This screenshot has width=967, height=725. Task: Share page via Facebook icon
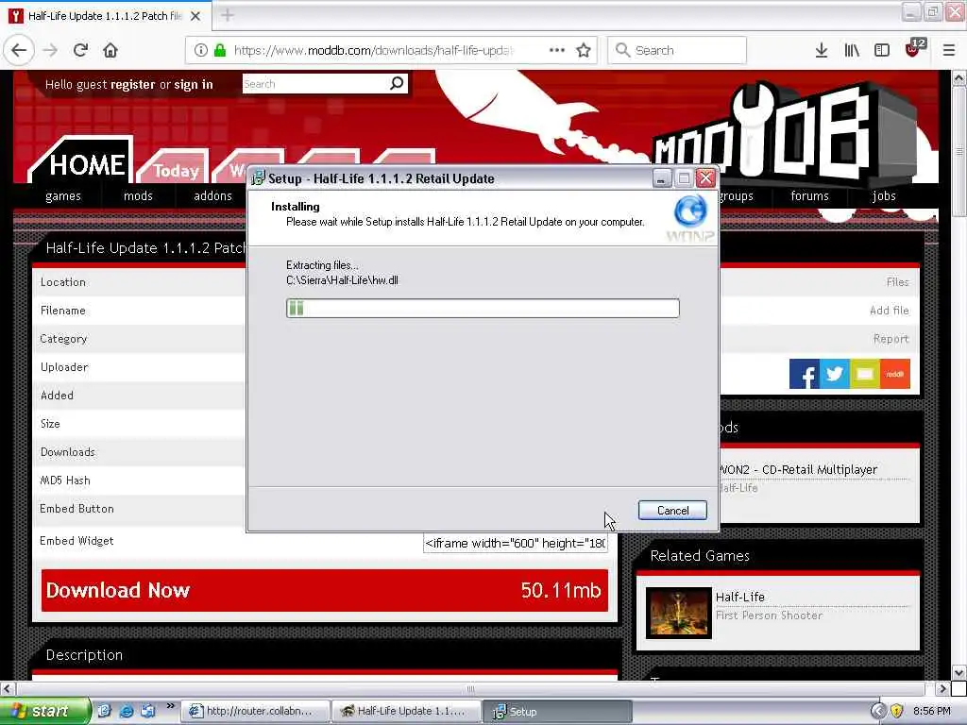(x=805, y=374)
